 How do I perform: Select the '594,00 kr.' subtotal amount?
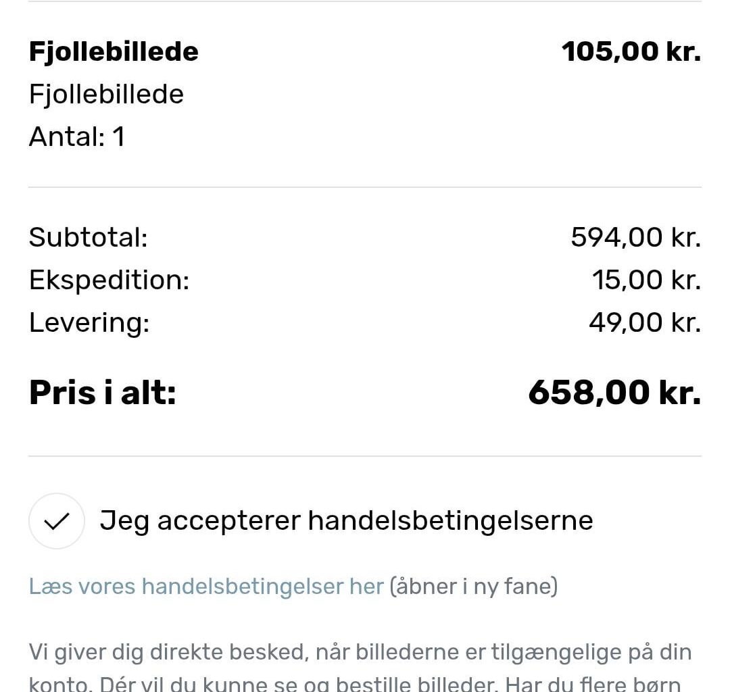(633, 237)
